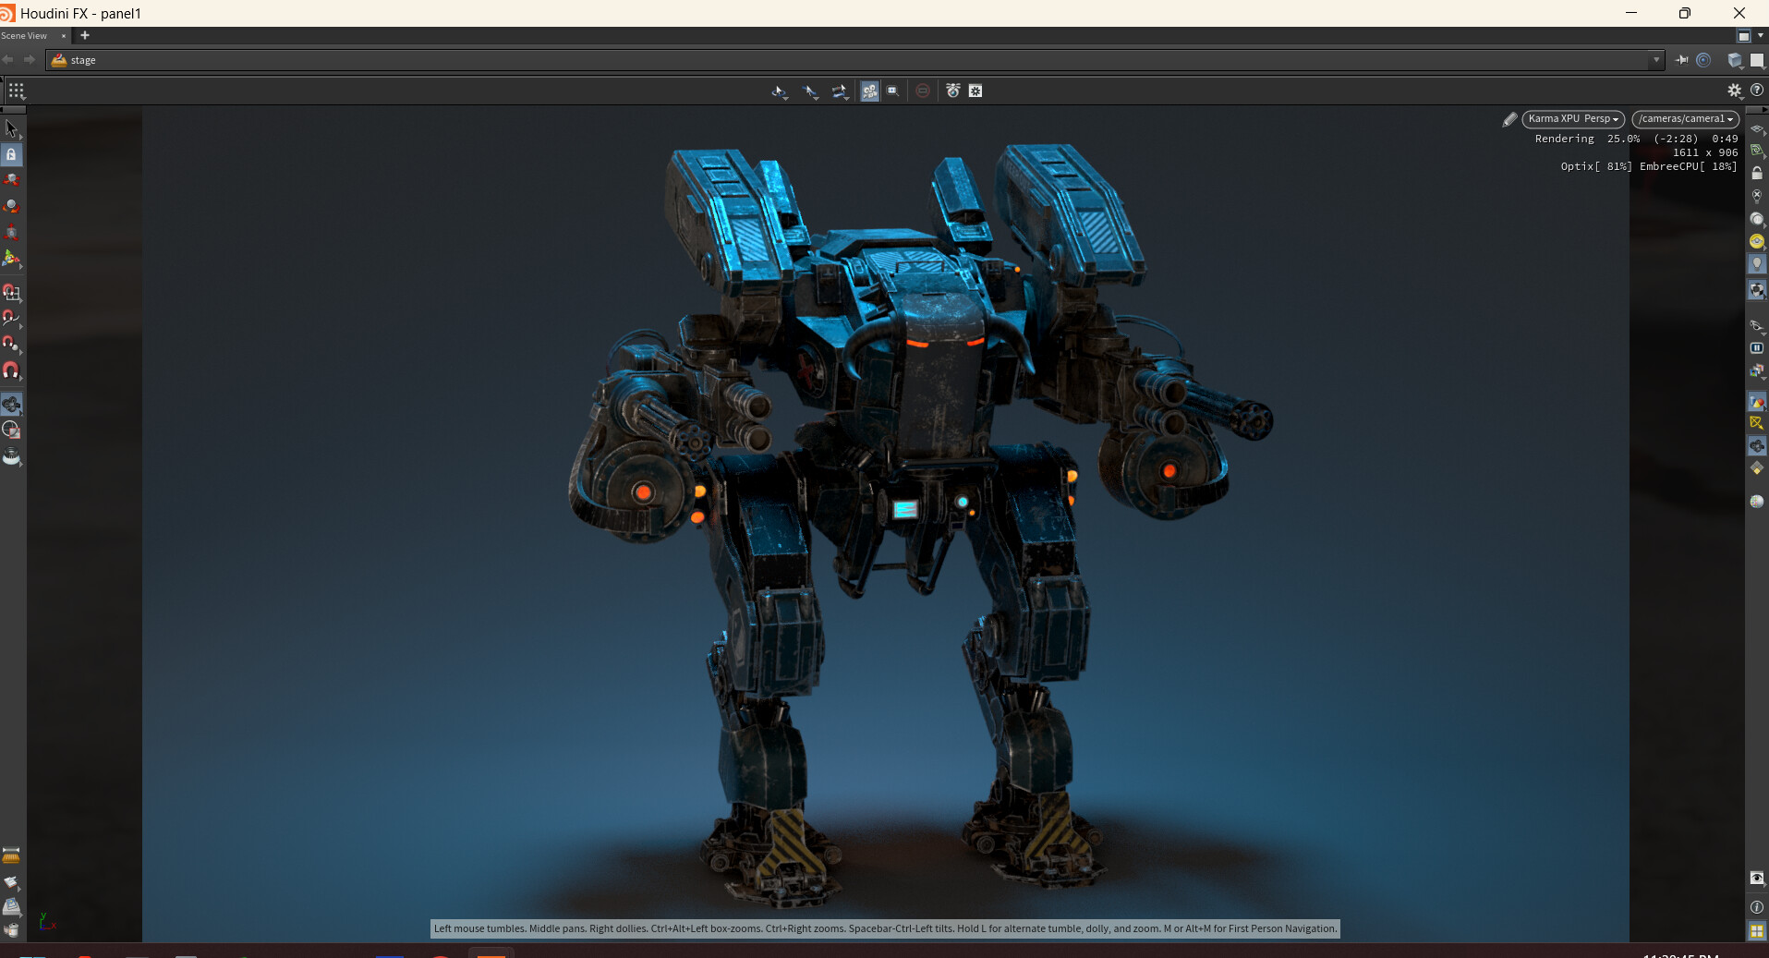This screenshot has height=958, width=1769.
Task: Toggle the checkered material display button
Action: 1757,290
